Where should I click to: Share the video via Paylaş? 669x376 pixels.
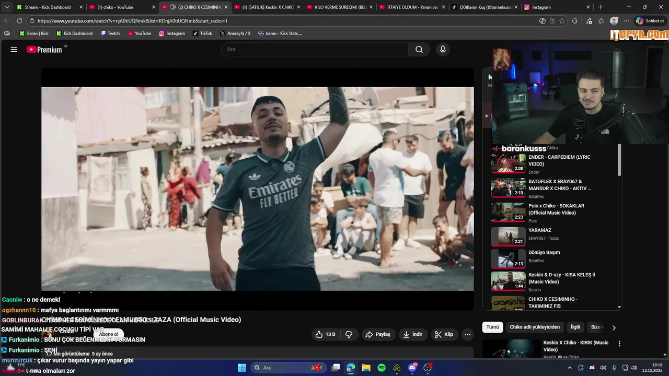click(x=378, y=334)
